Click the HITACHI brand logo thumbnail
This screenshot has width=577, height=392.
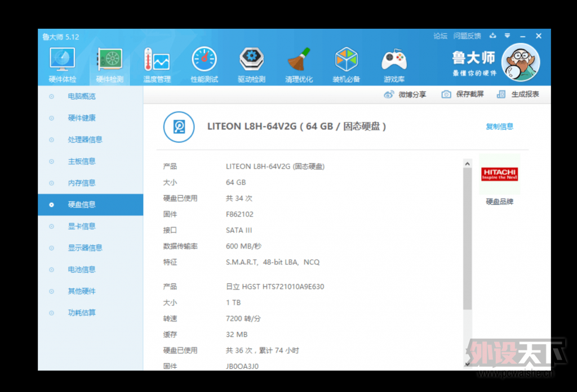pos(499,174)
